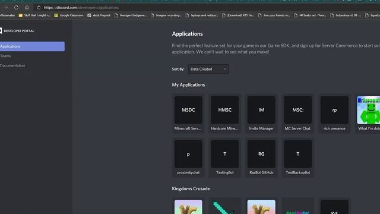Open the xkcd: Preprint bookmark
Viewport: 380px width, 214px height.
click(x=99, y=15)
